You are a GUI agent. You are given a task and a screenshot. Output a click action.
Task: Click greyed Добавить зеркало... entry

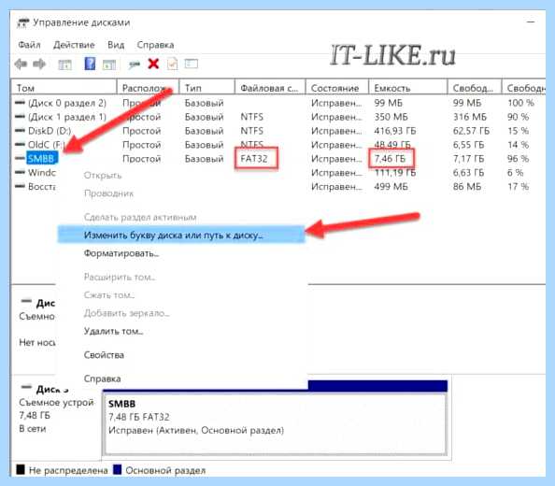pyautogui.click(x=127, y=313)
